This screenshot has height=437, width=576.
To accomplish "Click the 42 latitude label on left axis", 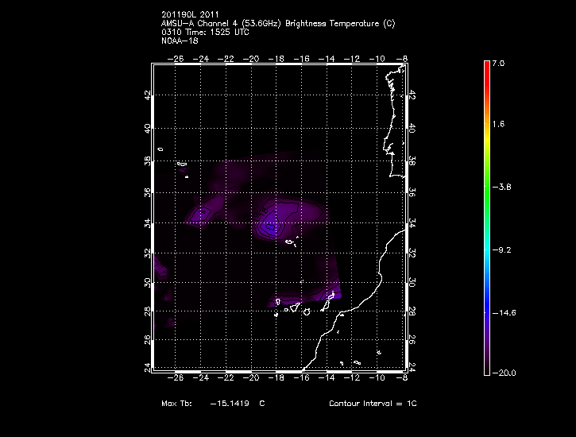I will (x=145, y=95).
